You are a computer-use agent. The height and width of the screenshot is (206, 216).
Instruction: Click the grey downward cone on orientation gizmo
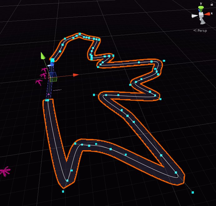point(202,21)
